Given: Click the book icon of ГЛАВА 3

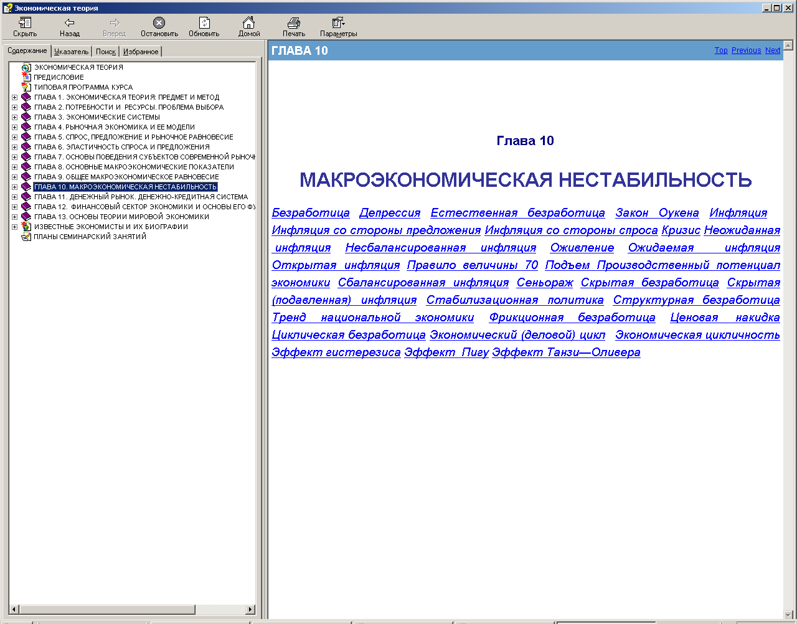Looking at the screenshot, I should pyautogui.click(x=26, y=117).
